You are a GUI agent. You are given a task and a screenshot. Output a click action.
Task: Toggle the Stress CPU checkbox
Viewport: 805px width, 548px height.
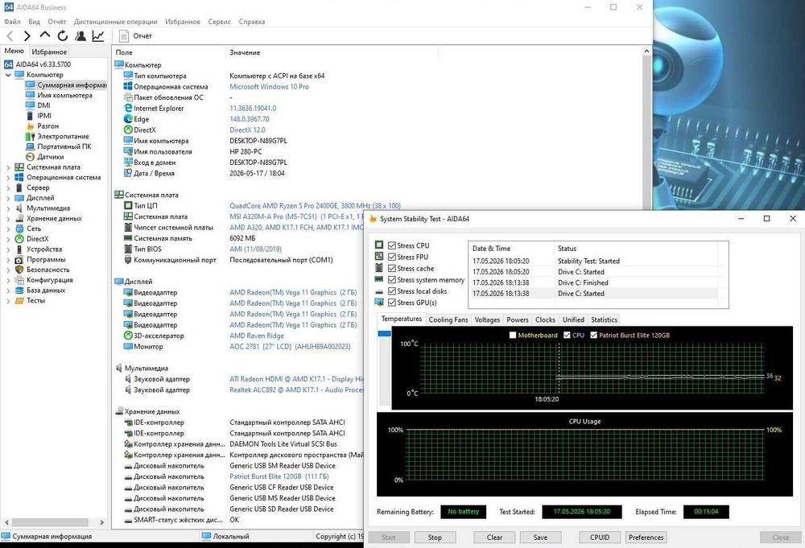point(392,245)
